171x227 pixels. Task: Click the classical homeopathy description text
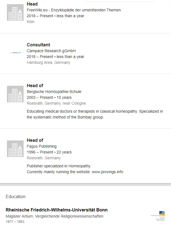[x=95, y=114]
